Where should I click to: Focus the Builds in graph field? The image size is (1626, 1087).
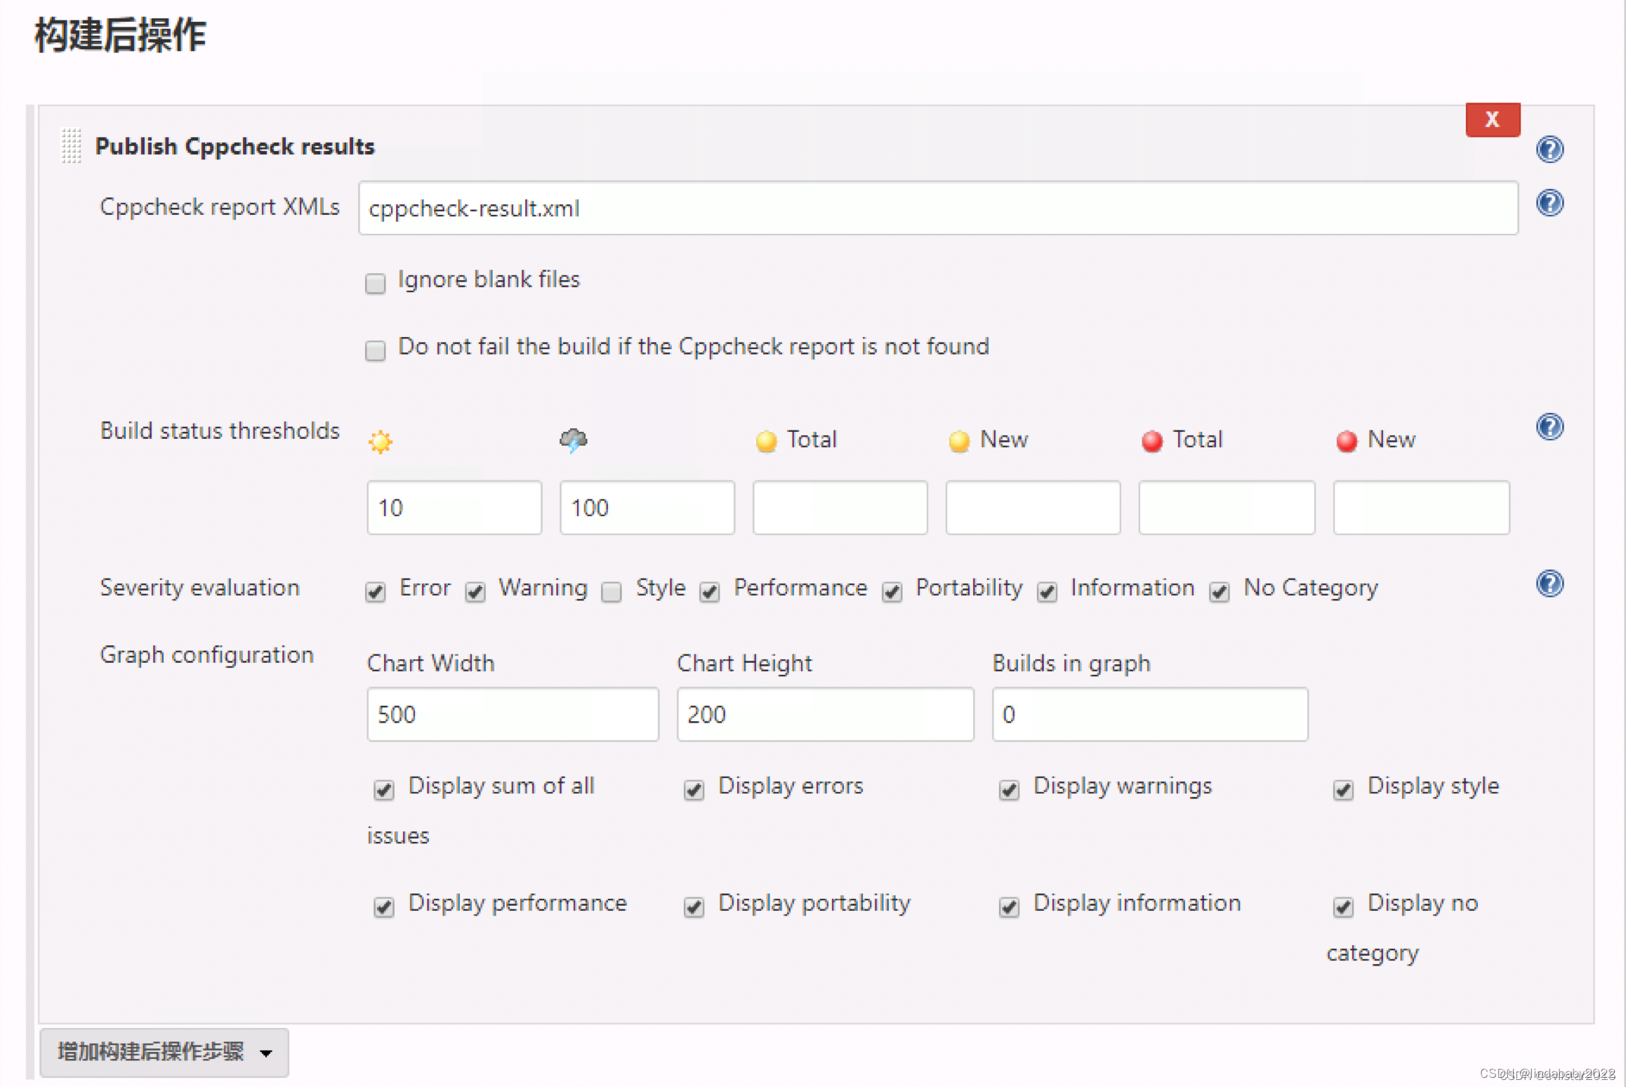tap(1150, 714)
